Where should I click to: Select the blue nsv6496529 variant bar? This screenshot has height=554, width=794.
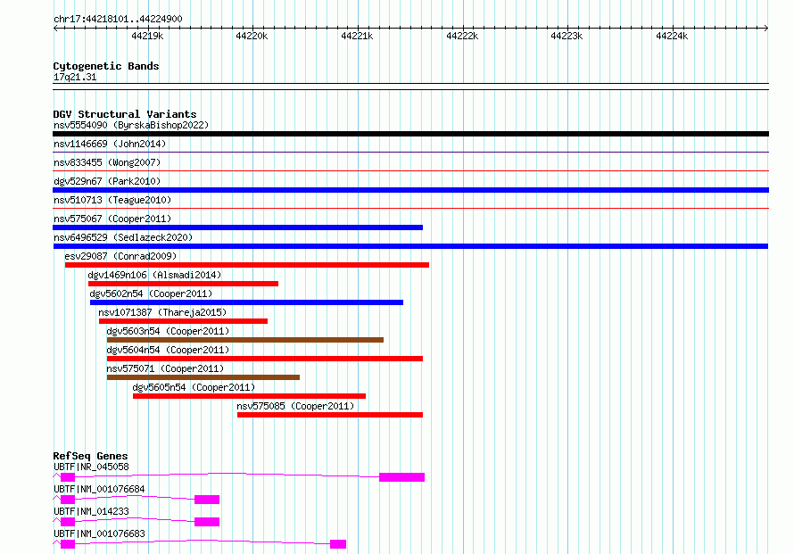(410, 246)
